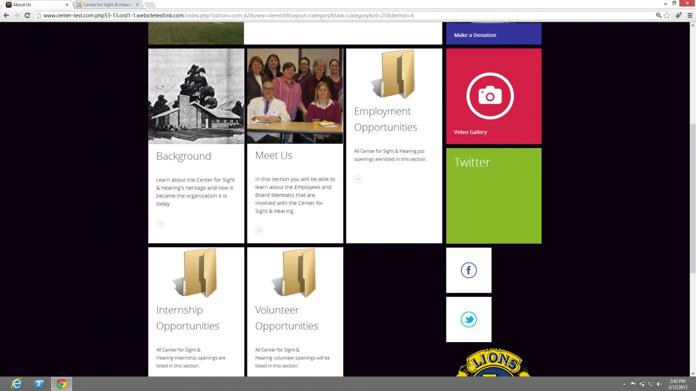Click text 'Hearing internship openings are'
The image size is (696, 391).
(x=191, y=358)
